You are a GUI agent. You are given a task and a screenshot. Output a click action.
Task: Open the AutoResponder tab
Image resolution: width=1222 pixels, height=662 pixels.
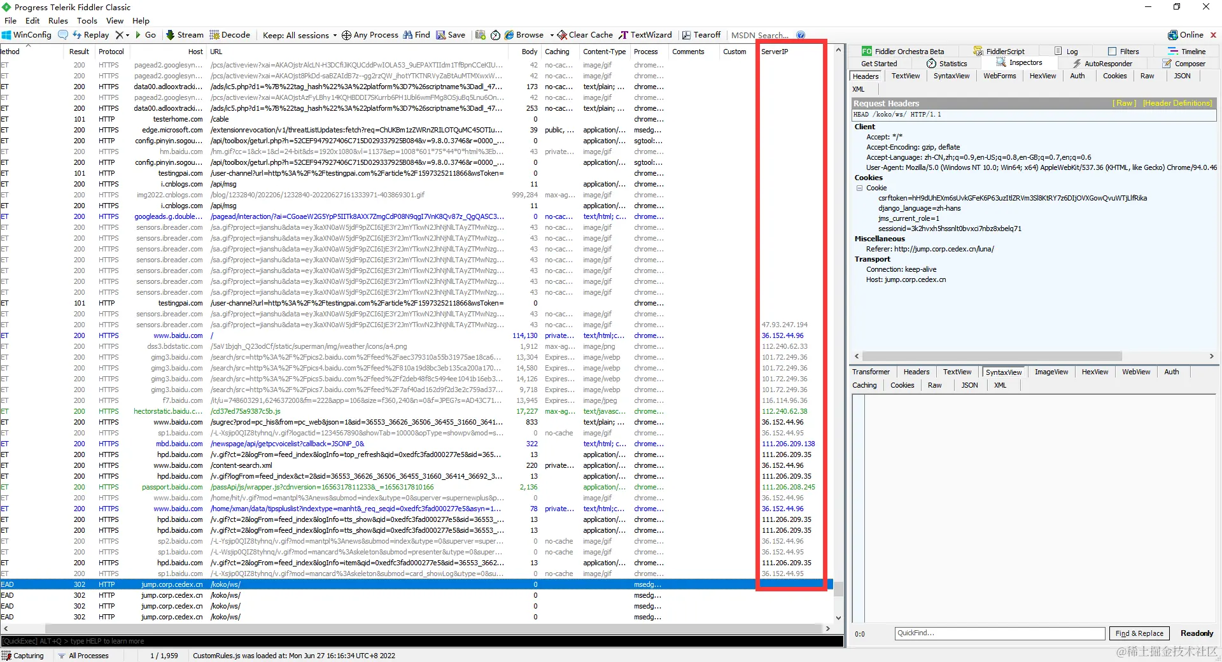click(x=1102, y=64)
